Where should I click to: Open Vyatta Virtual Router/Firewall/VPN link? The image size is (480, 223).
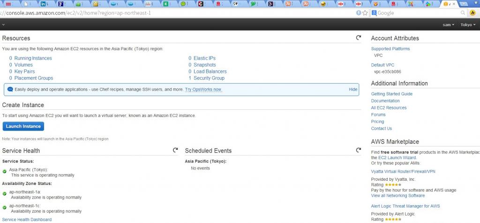click(403, 171)
